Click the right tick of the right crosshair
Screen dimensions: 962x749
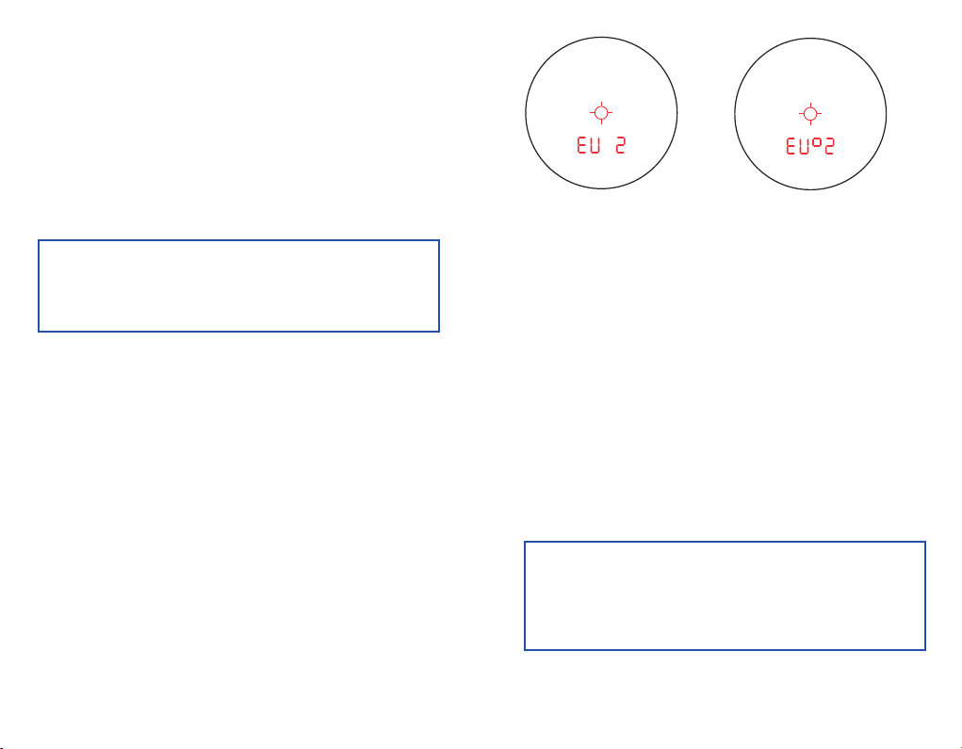819,114
